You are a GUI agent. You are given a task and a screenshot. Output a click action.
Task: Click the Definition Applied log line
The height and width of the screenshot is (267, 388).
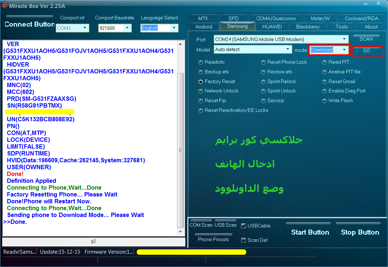pos(31,181)
